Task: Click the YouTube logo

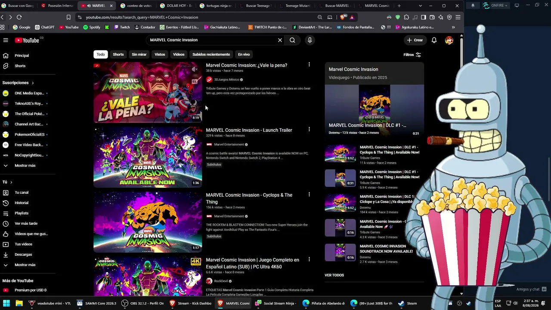Action: coord(27,40)
